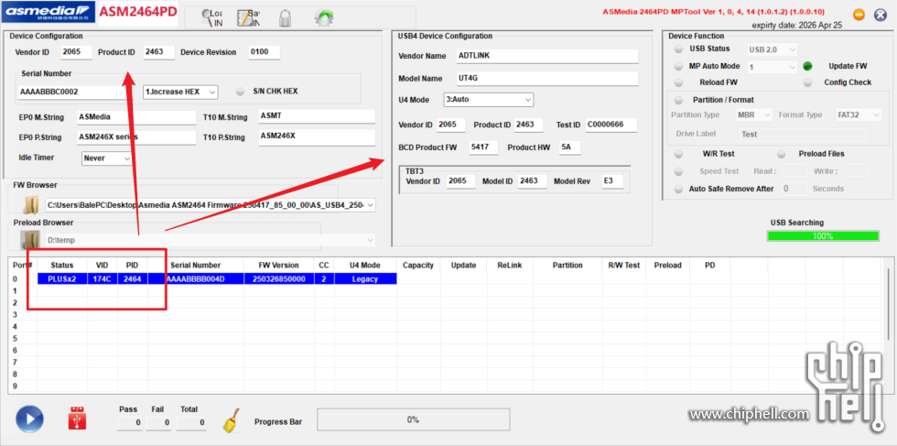Click the Partition column header
Screen dimensions: 897x446
pyautogui.click(x=567, y=265)
